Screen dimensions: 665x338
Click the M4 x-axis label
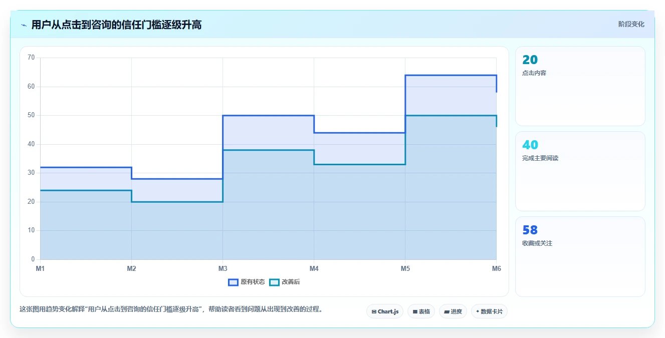314,269
